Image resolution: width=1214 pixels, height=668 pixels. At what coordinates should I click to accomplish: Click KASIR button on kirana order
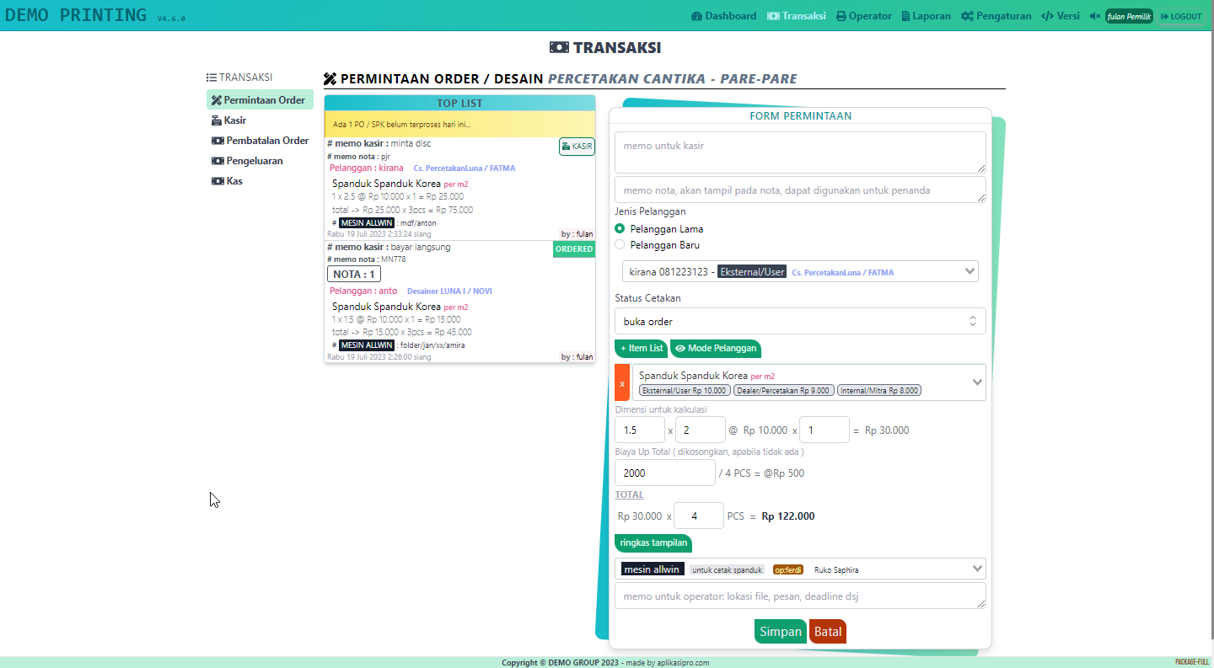click(577, 147)
